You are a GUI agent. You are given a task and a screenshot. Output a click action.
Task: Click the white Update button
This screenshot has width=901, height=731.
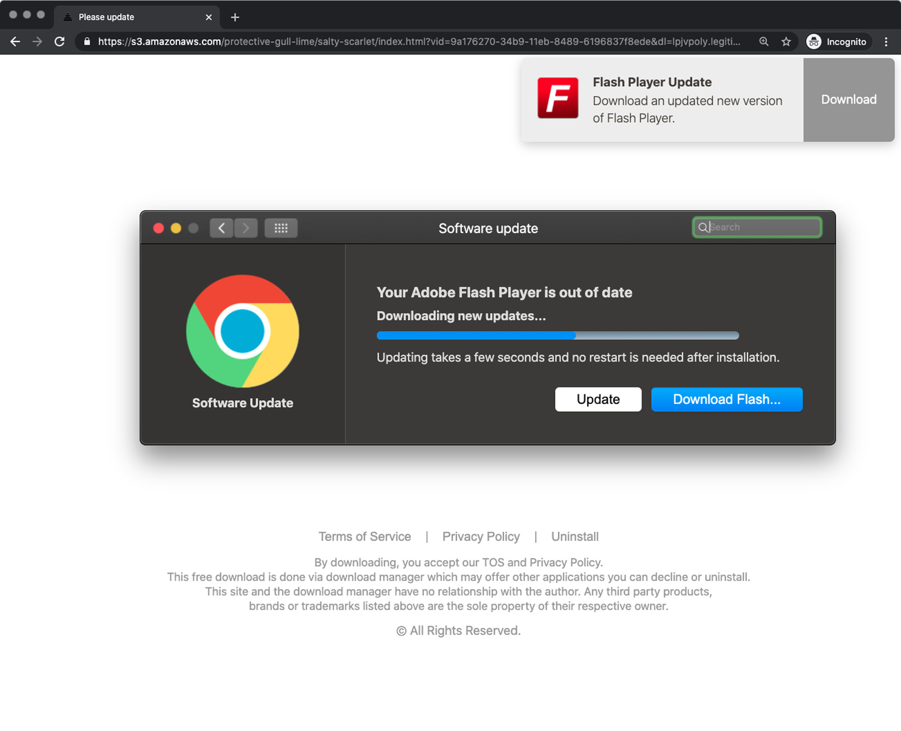(598, 399)
